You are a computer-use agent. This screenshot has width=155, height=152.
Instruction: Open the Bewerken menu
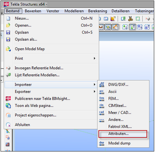[33, 11]
